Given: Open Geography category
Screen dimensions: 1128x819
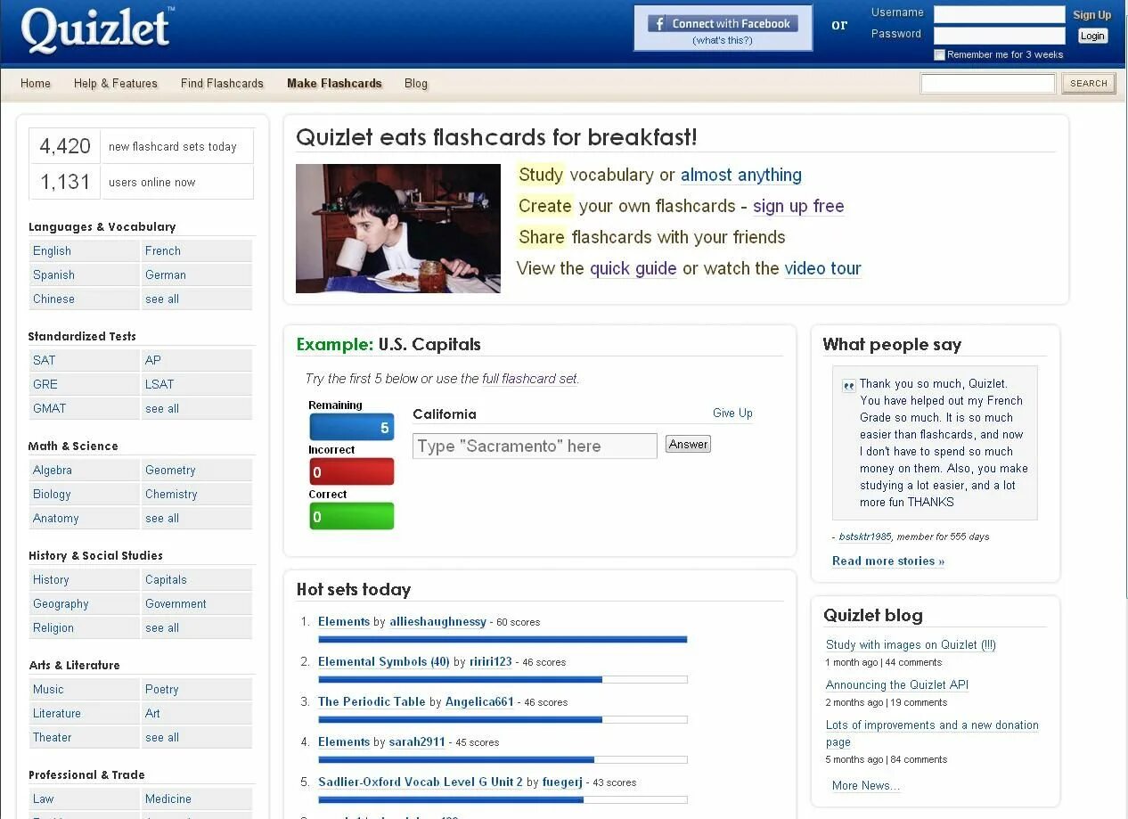Looking at the screenshot, I should 61,604.
